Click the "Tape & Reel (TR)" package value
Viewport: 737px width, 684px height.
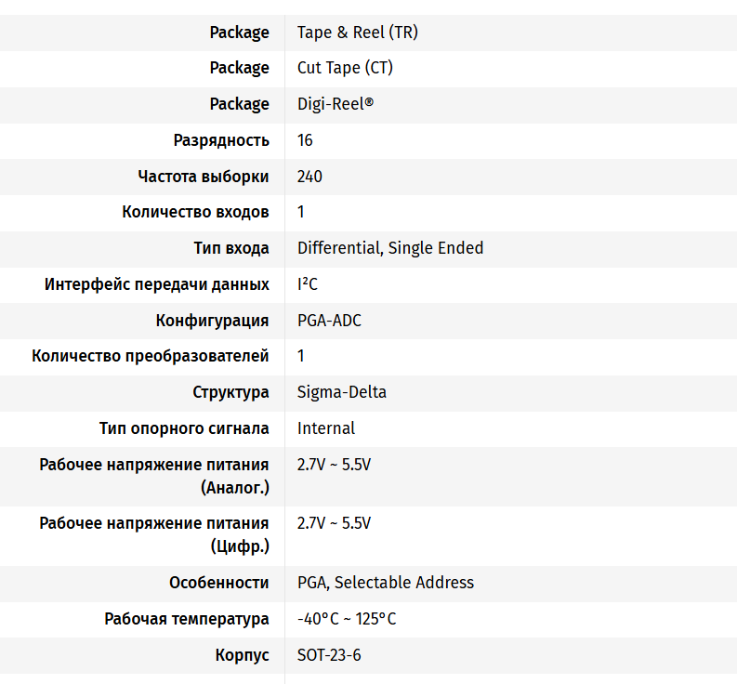(x=357, y=33)
